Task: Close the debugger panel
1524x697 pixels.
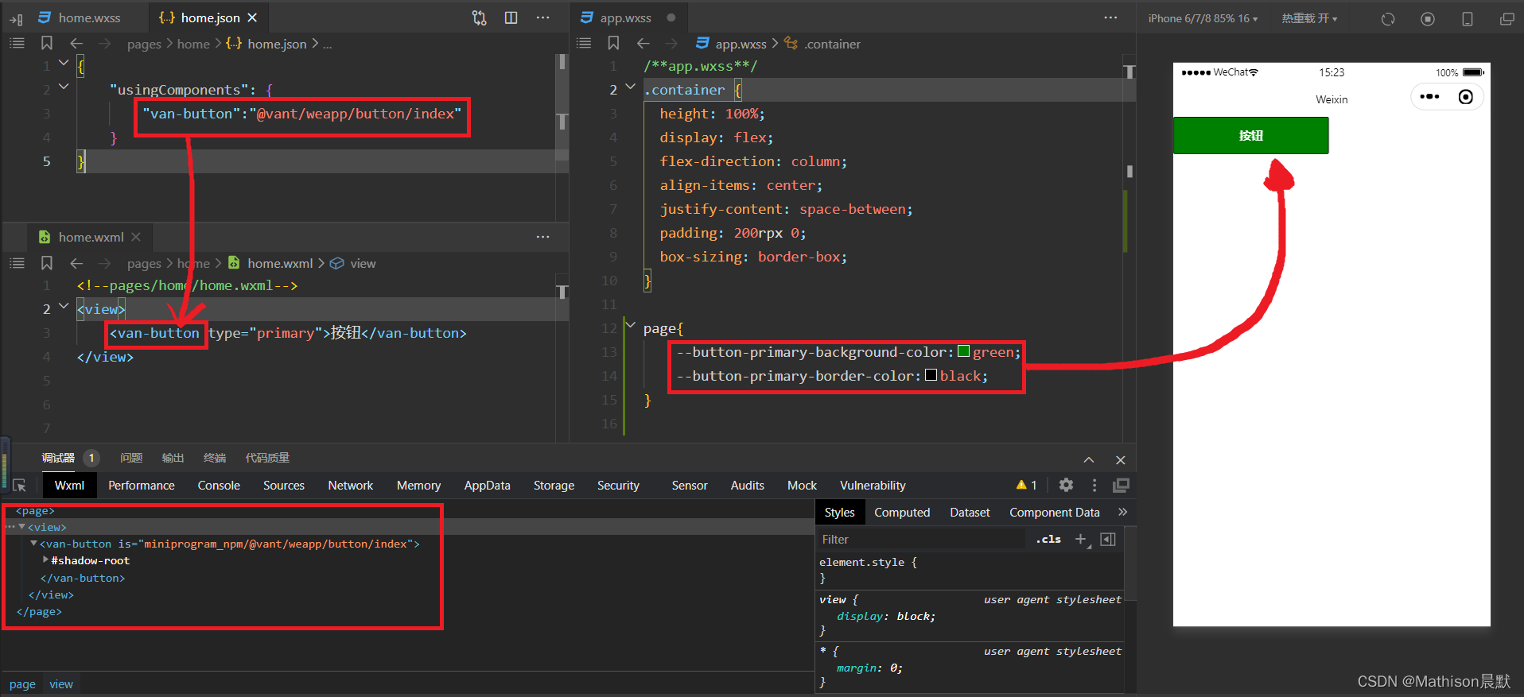Action: (1121, 460)
